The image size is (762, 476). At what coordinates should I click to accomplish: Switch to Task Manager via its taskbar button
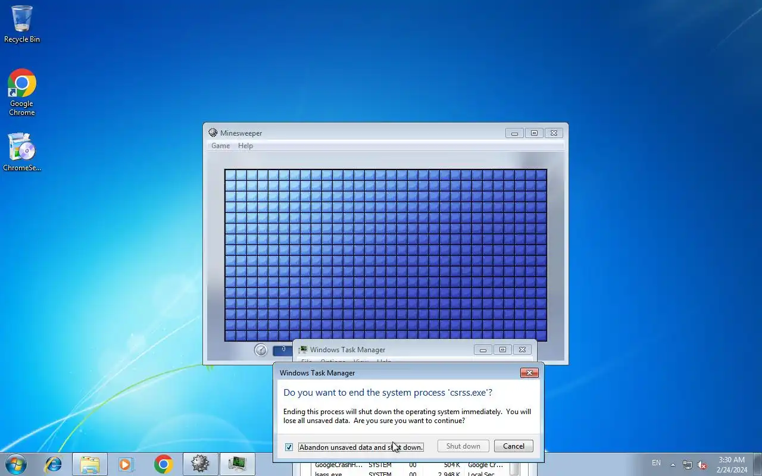click(x=238, y=464)
